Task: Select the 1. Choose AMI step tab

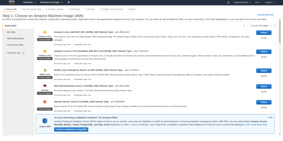Action: tap(10, 9)
